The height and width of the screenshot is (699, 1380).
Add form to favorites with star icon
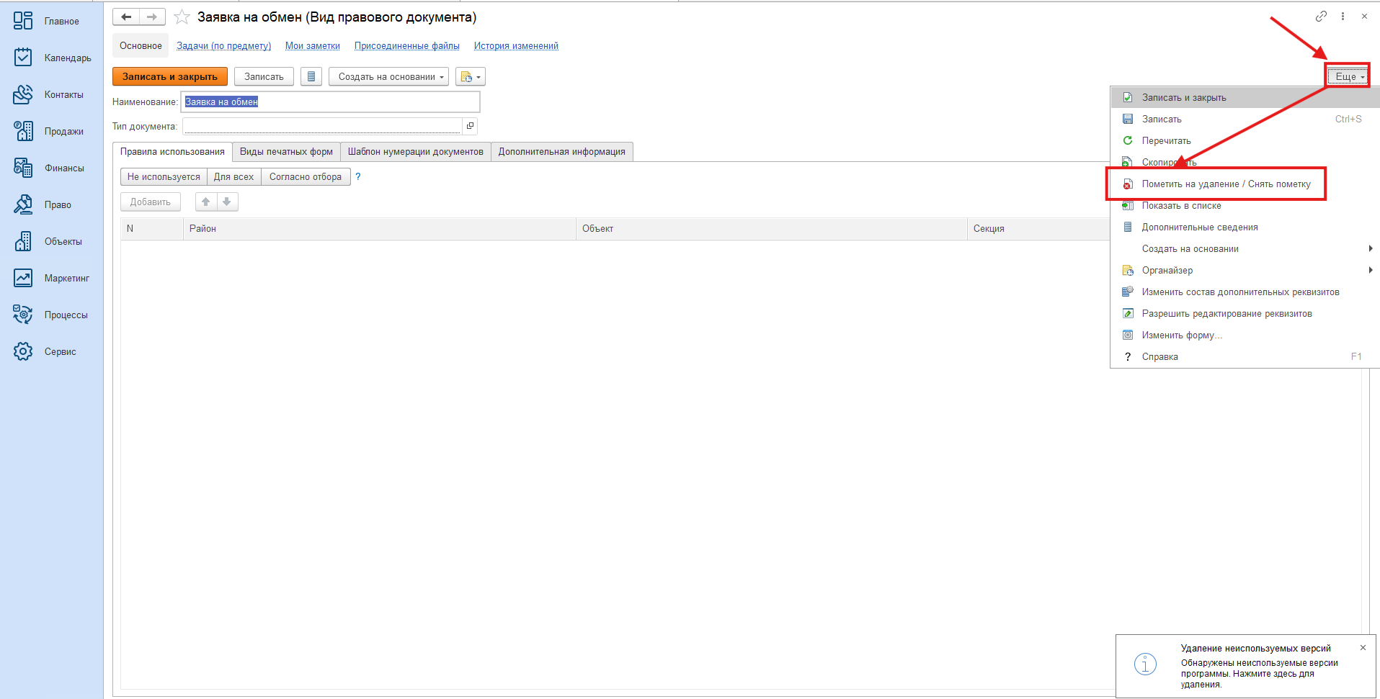(x=182, y=17)
